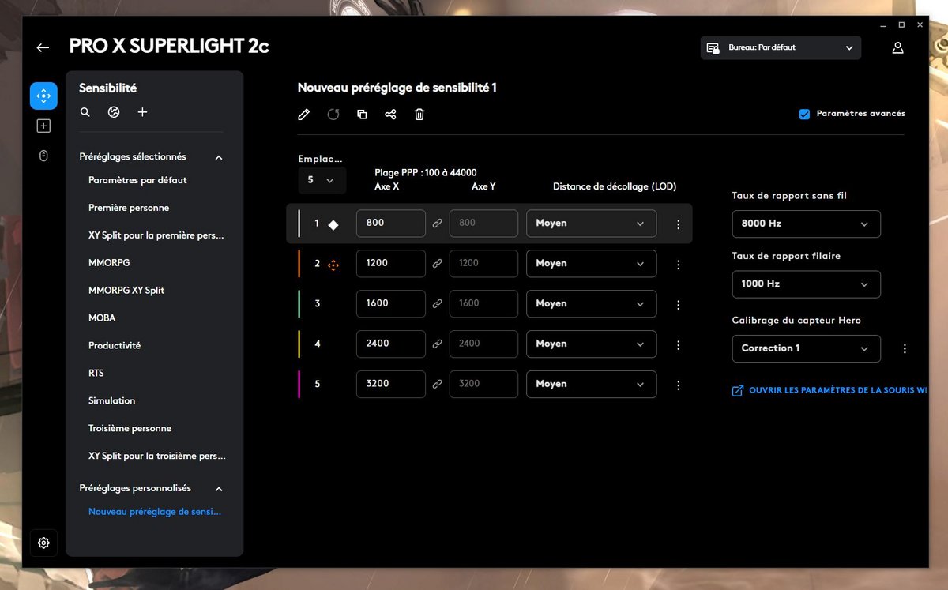
Task: Select the MMORPG XY Split preset
Action: click(x=126, y=290)
